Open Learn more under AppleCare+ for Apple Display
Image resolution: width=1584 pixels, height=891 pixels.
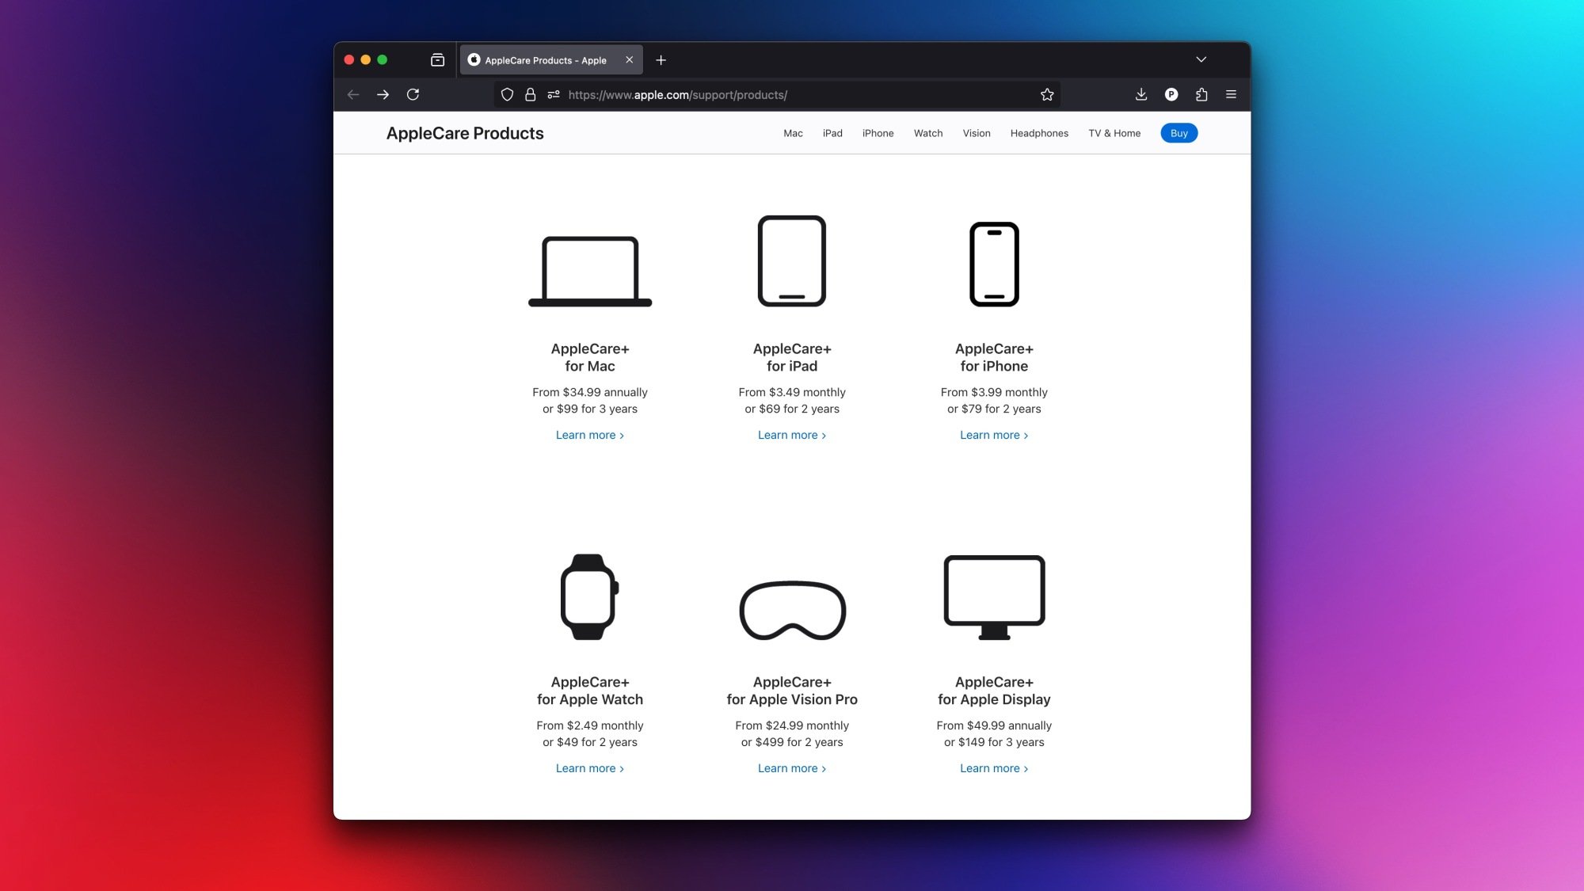click(994, 769)
